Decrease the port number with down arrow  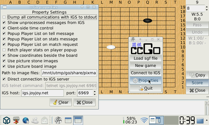[x=95, y=95]
